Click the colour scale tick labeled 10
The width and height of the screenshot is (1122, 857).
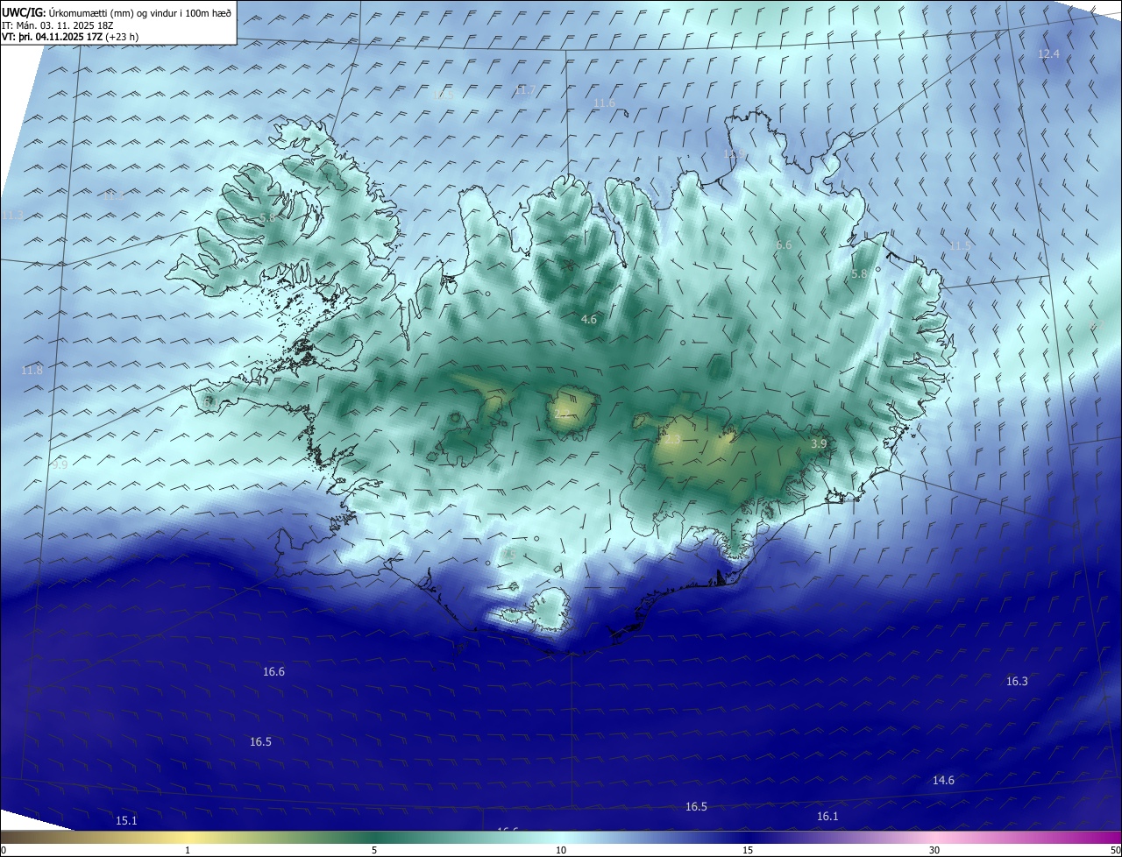561,851
